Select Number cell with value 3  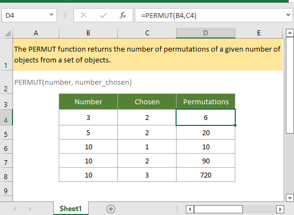(89, 117)
